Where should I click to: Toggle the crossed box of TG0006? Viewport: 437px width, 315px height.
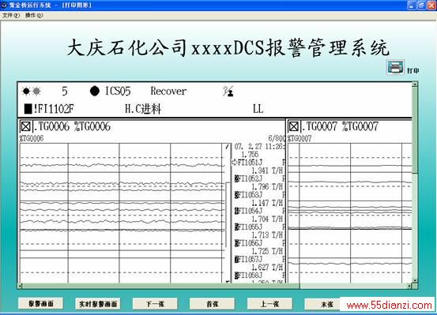[25, 127]
